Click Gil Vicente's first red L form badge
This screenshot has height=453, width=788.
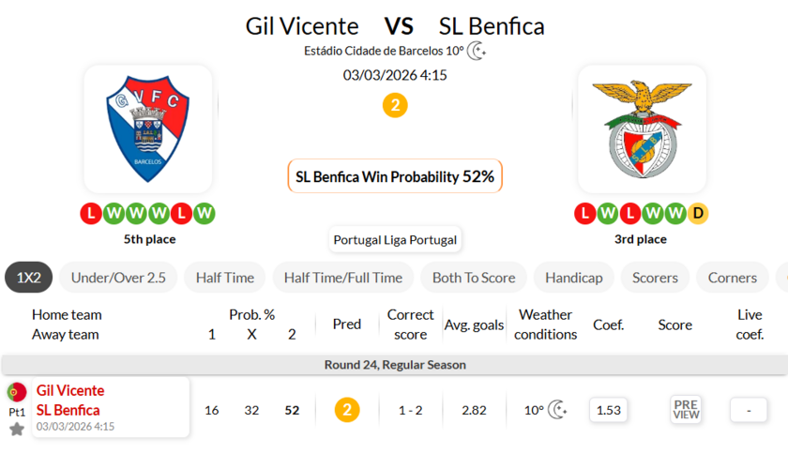click(91, 214)
